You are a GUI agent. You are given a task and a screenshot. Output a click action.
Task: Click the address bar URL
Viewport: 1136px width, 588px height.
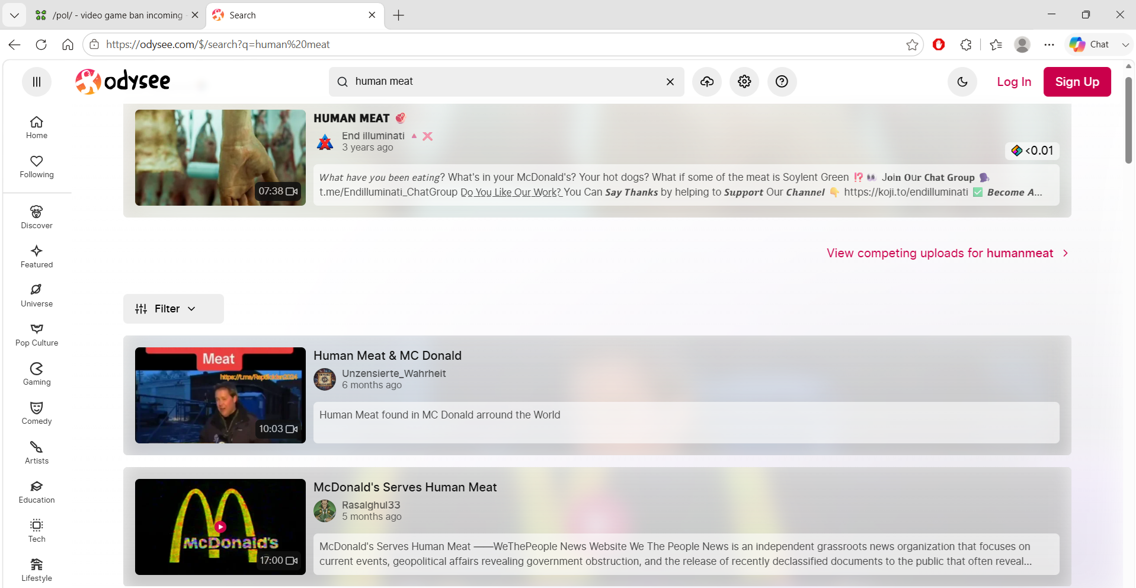click(x=217, y=44)
